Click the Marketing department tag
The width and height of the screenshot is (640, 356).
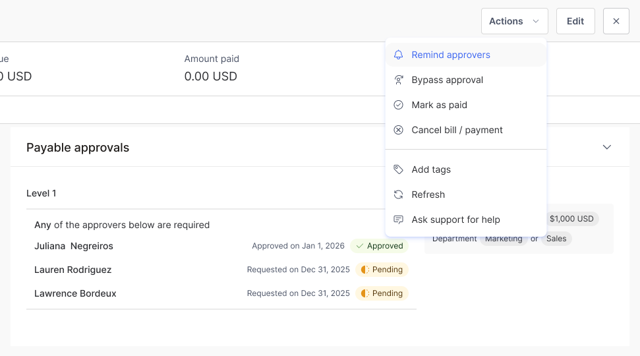pos(504,239)
